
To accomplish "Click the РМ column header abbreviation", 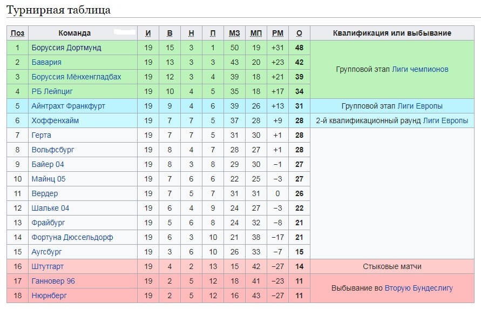I will coord(277,33).
